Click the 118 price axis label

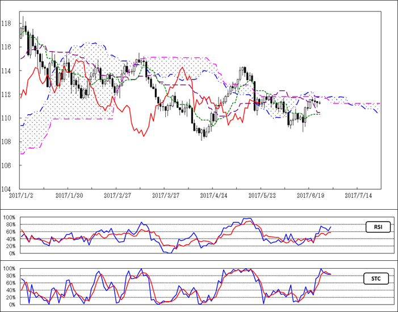[7, 23]
